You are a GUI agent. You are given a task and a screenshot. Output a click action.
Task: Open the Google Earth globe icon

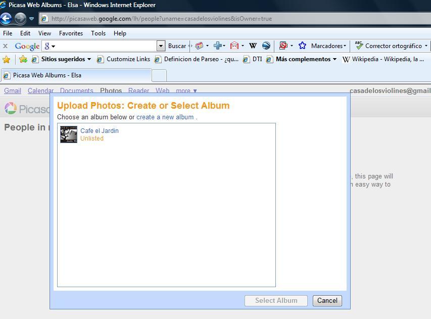point(266,45)
